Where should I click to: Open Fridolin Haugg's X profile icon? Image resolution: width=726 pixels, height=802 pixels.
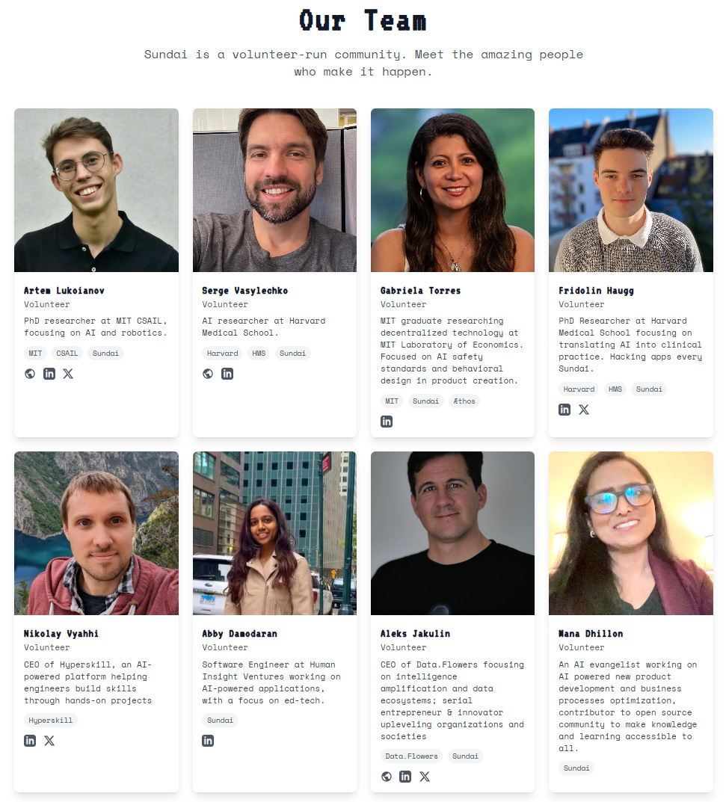coord(584,410)
